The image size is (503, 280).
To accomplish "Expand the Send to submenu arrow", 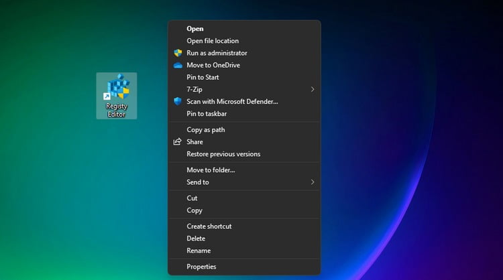I will 313,182.
